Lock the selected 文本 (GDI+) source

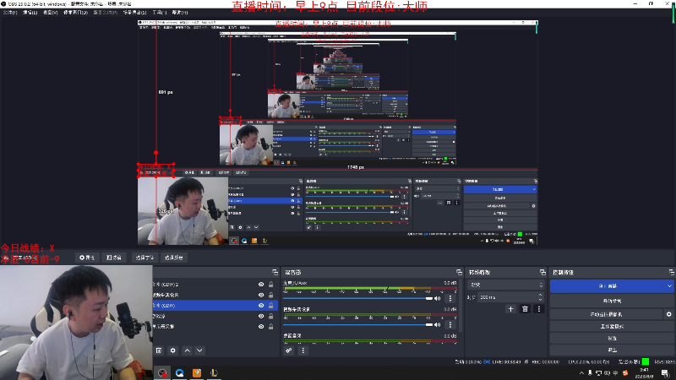point(270,305)
